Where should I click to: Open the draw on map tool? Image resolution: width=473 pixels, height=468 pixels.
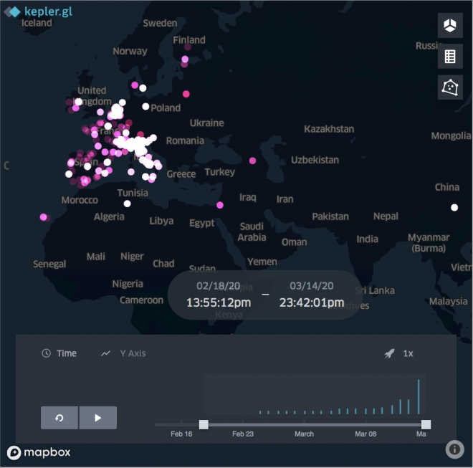(x=450, y=87)
